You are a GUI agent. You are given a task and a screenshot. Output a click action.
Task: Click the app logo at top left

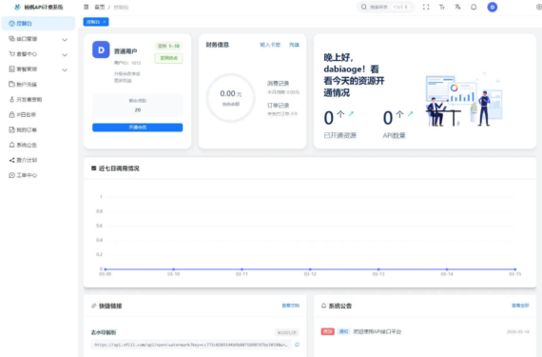17,7
